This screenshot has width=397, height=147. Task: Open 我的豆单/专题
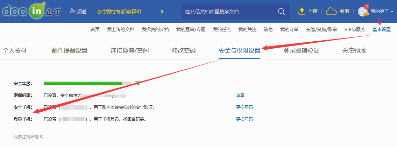pos(191,30)
